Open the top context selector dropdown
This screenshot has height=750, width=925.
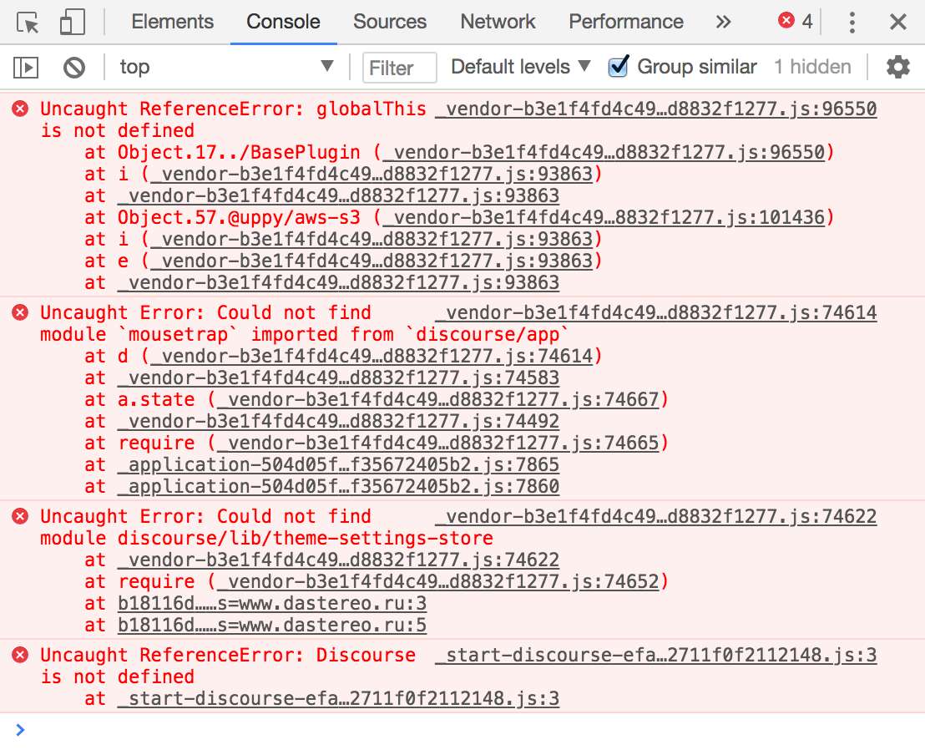(x=225, y=67)
